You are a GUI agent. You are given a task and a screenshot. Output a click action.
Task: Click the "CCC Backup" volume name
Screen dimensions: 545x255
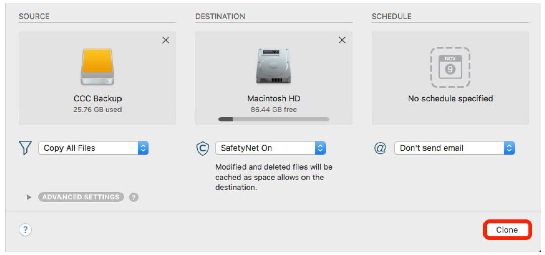(x=98, y=99)
